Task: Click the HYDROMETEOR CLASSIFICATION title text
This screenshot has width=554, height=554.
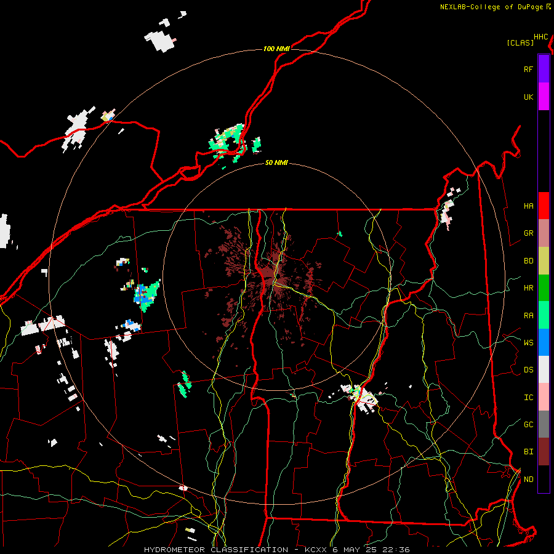Action: click(x=216, y=550)
